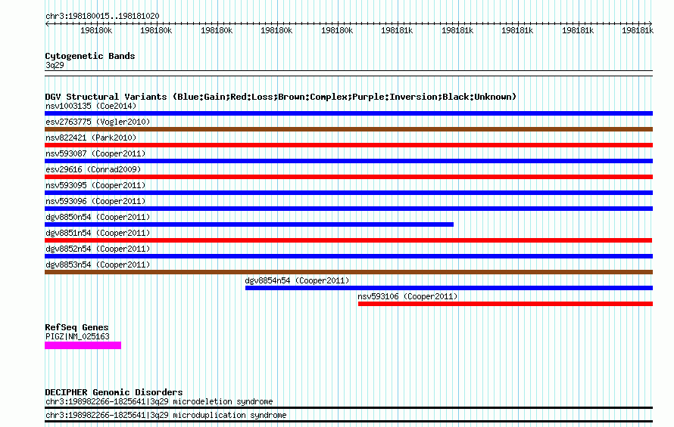Viewport: 674px width, 427px height.
Task: Select the red bar under dgv8851n54
Action: (348, 240)
